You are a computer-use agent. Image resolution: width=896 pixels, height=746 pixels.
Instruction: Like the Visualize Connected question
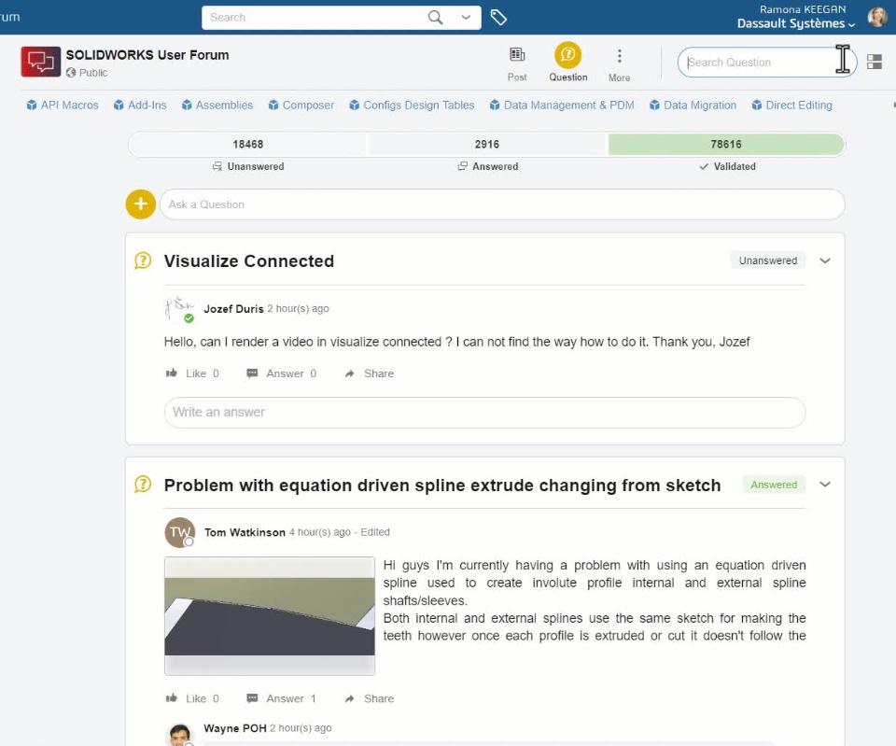pyautogui.click(x=192, y=373)
